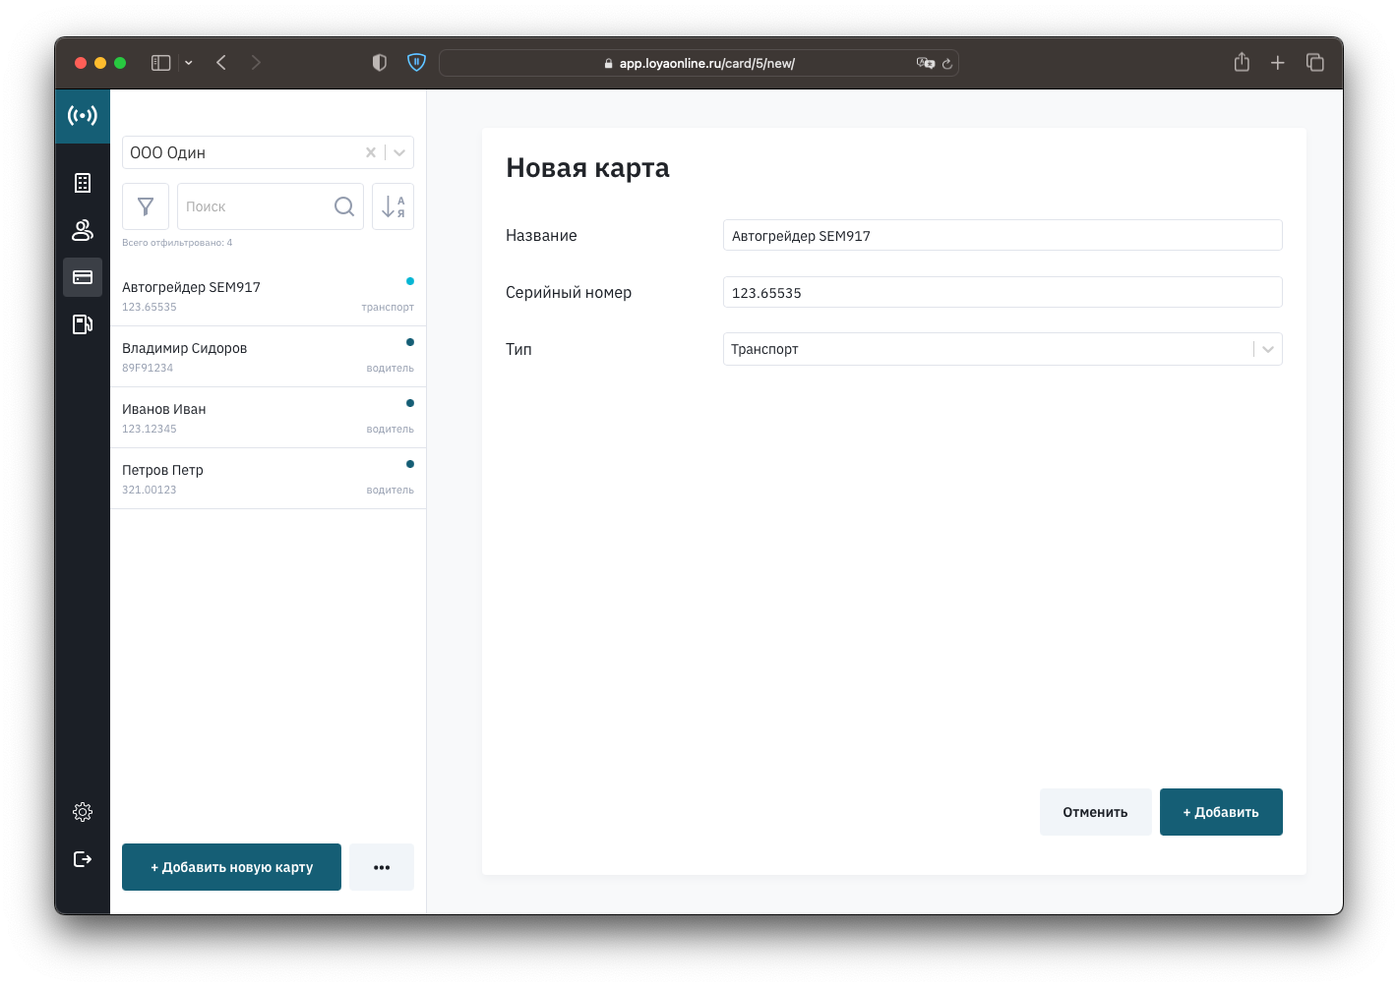Click serial number 89F91234 text

pyautogui.click(x=148, y=368)
